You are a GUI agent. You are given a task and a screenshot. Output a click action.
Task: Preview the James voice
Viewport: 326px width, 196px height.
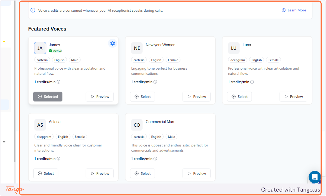pyautogui.click(x=99, y=97)
